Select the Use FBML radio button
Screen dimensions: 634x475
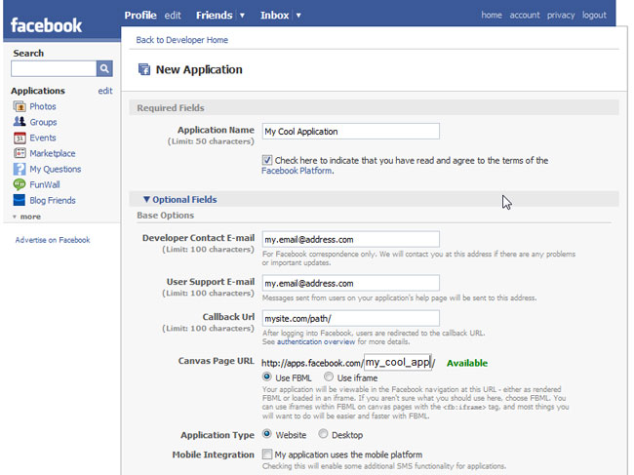pos(267,377)
